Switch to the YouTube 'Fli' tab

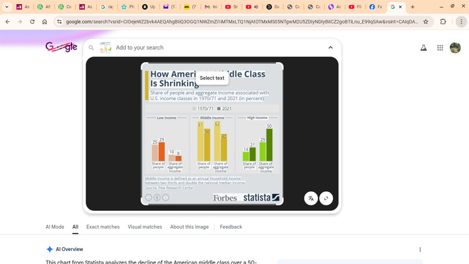pyautogui.click(x=355, y=7)
